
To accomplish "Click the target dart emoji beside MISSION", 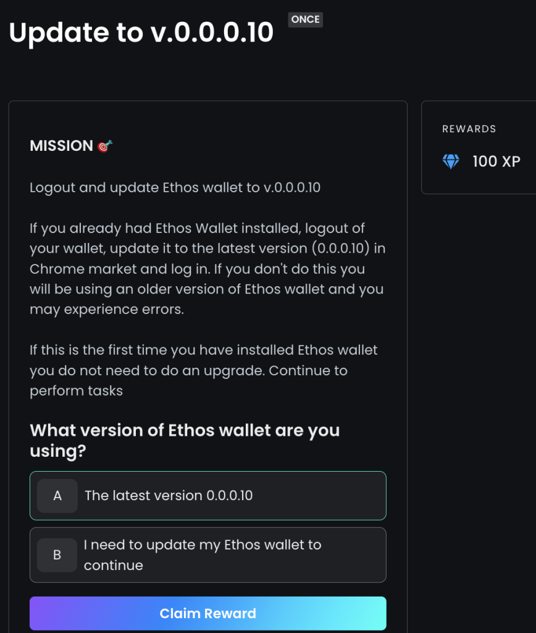I will coord(105,146).
